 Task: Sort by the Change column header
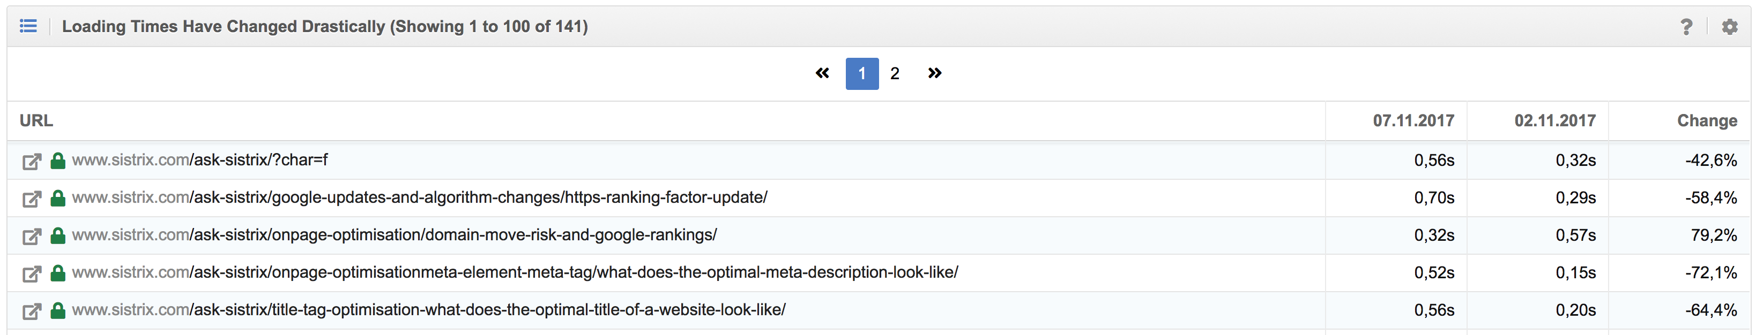pyautogui.click(x=1707, y=120)
